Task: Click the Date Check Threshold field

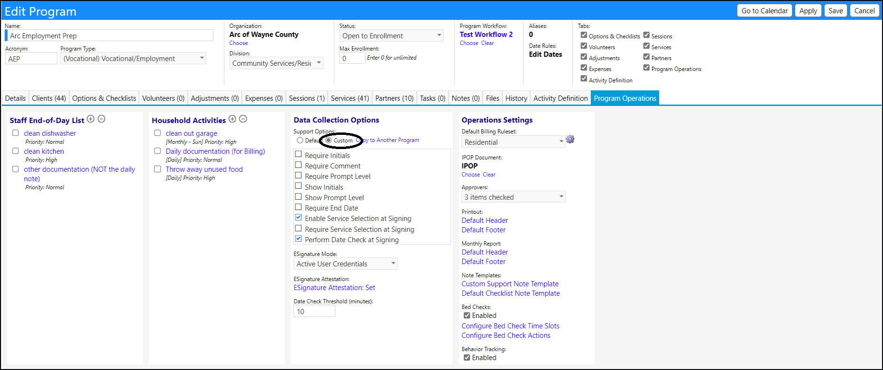Action: point(314,311)
